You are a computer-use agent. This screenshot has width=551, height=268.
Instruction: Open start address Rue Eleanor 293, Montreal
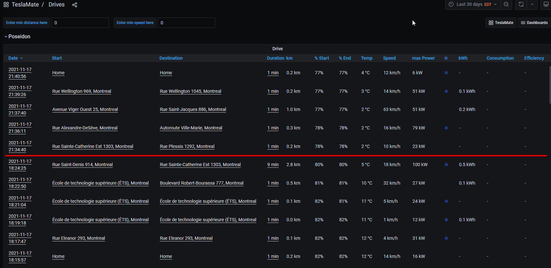point(78,238)
